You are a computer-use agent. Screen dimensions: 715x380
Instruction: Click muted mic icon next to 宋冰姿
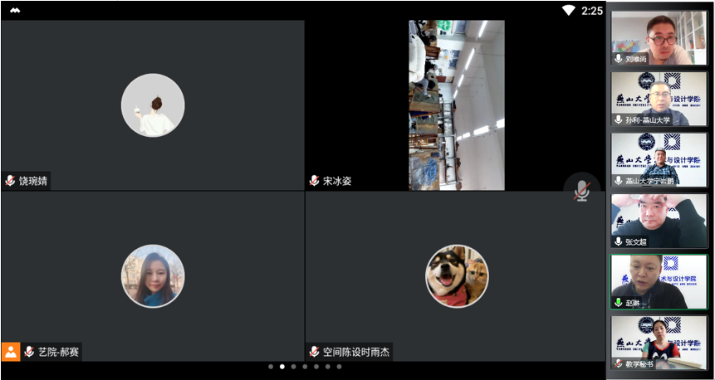tap(315, 180)
